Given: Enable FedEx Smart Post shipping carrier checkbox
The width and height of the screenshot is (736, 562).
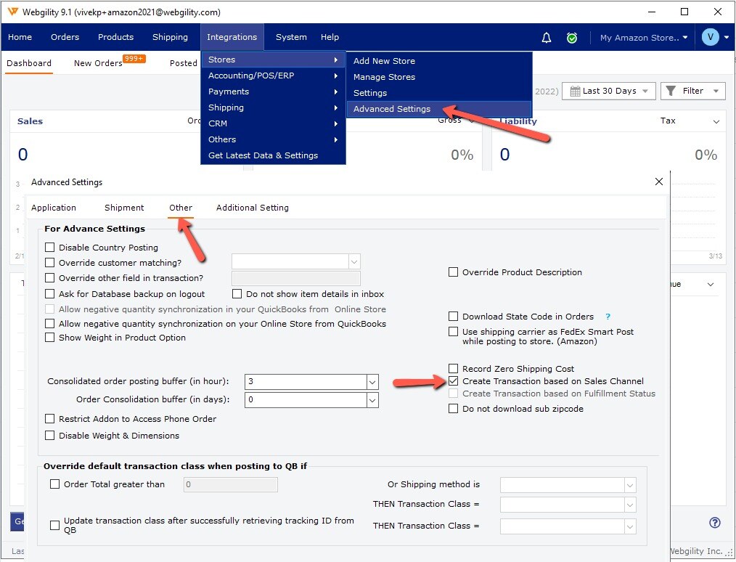Looking at the screenshot, I should [x=454, y=332].
